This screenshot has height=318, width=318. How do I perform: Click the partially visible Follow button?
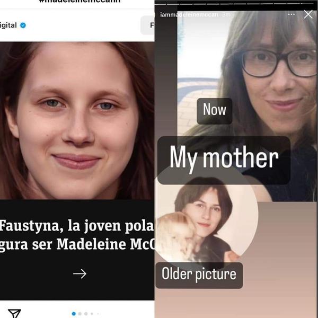click(147, 25)
